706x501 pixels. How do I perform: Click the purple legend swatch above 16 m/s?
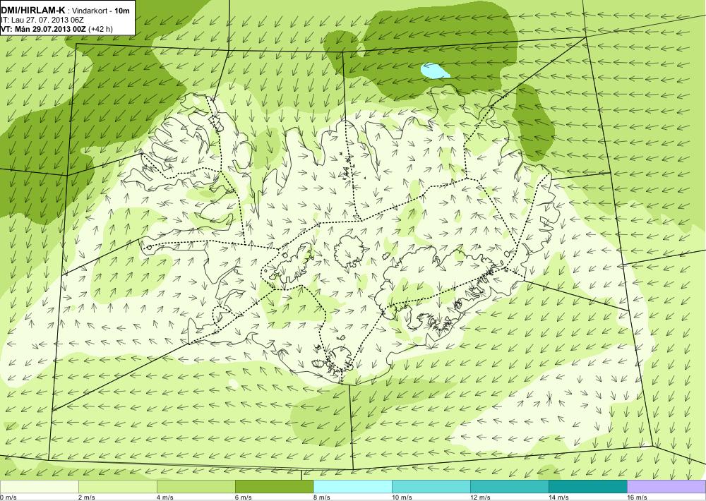(x=666, y=487)
